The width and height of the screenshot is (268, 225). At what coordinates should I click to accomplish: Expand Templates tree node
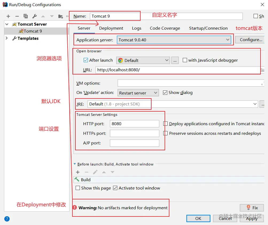(x=7, y=38)
